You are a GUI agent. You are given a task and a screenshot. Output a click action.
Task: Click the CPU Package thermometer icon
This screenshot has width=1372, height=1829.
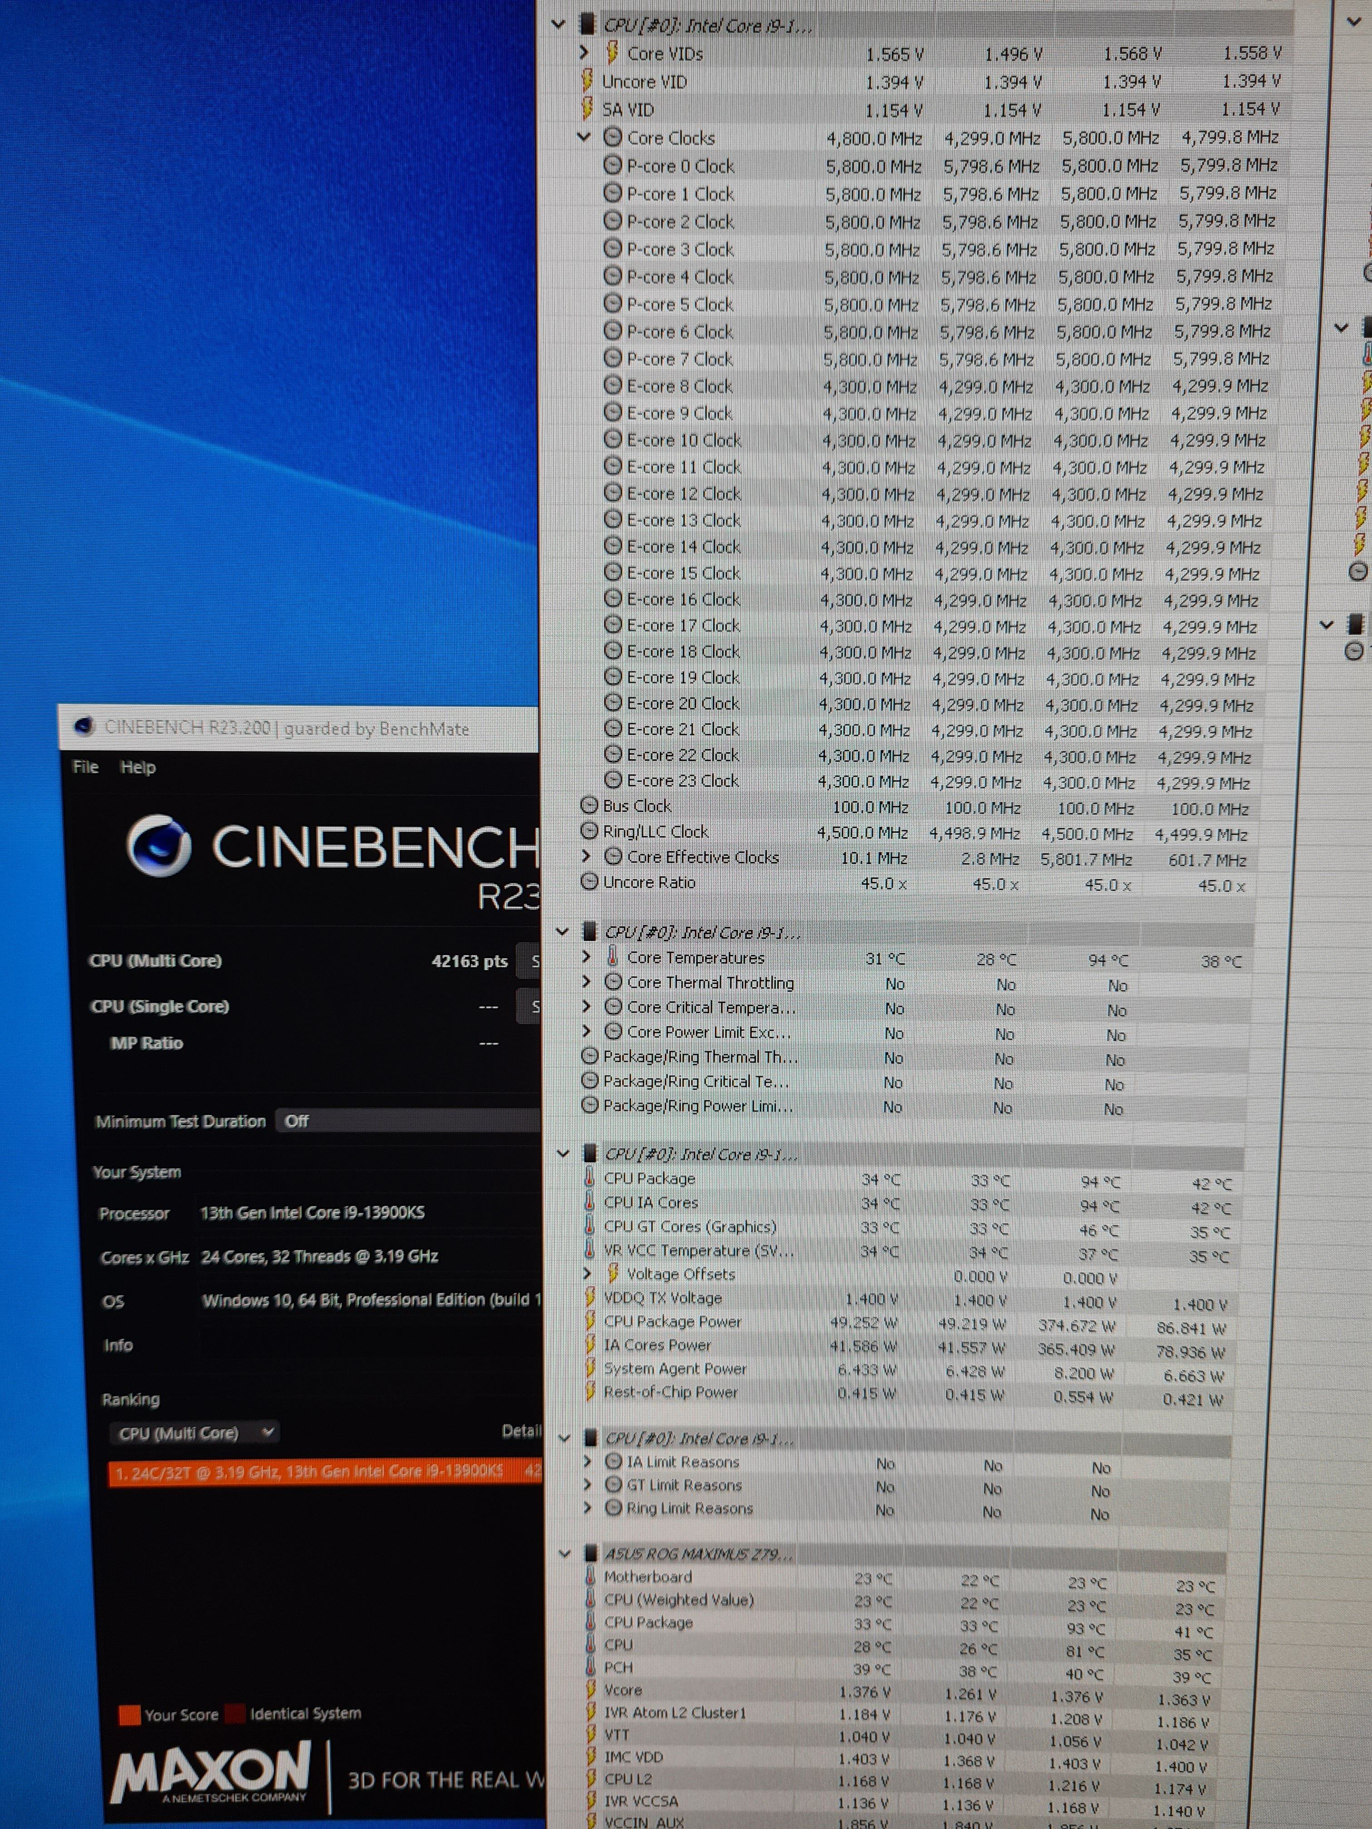point(590,1178)
